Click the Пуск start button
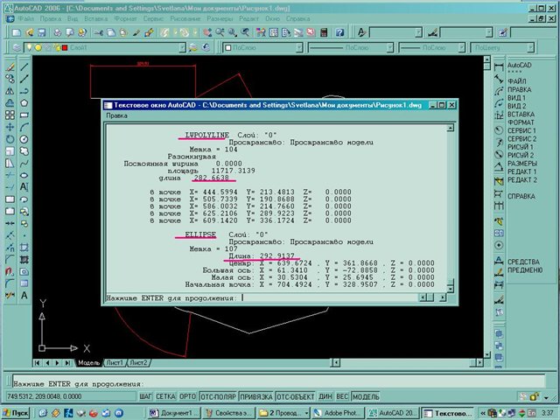The width and height of the screenshot is (560, 420). pos(17,412)
